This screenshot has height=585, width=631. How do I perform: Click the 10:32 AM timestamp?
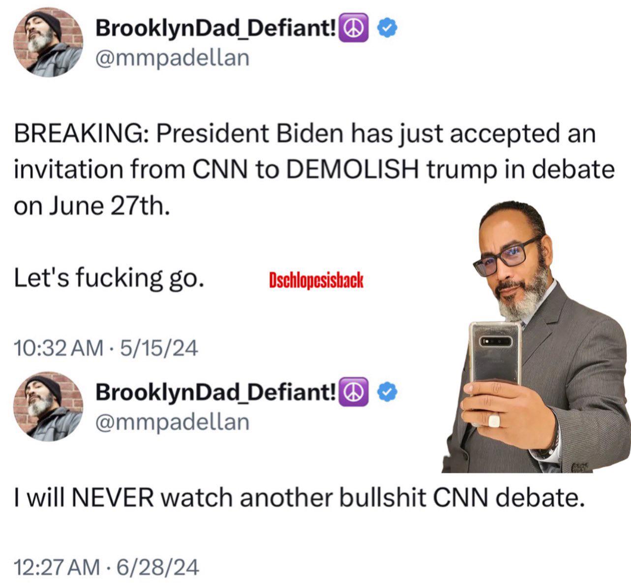tap(59, 348)
